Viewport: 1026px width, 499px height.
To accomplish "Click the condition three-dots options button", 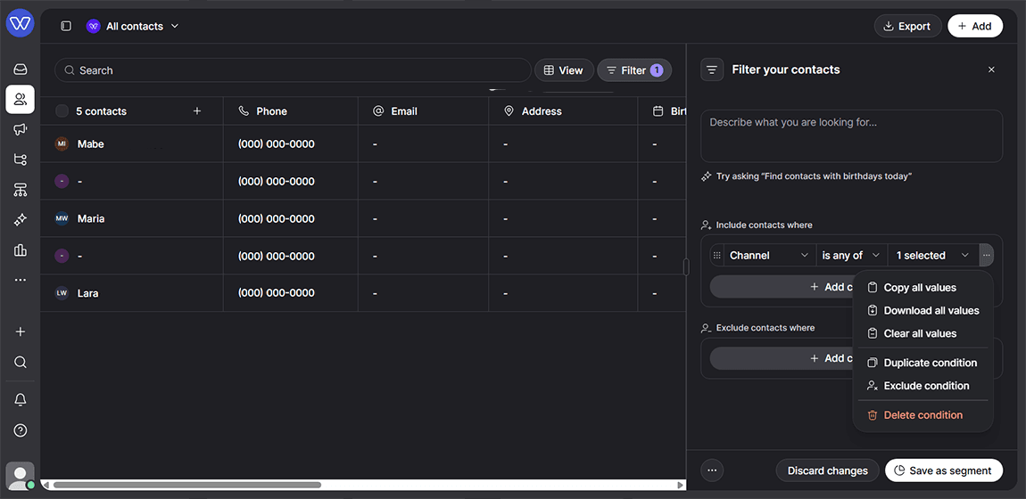I will point(986,256).
